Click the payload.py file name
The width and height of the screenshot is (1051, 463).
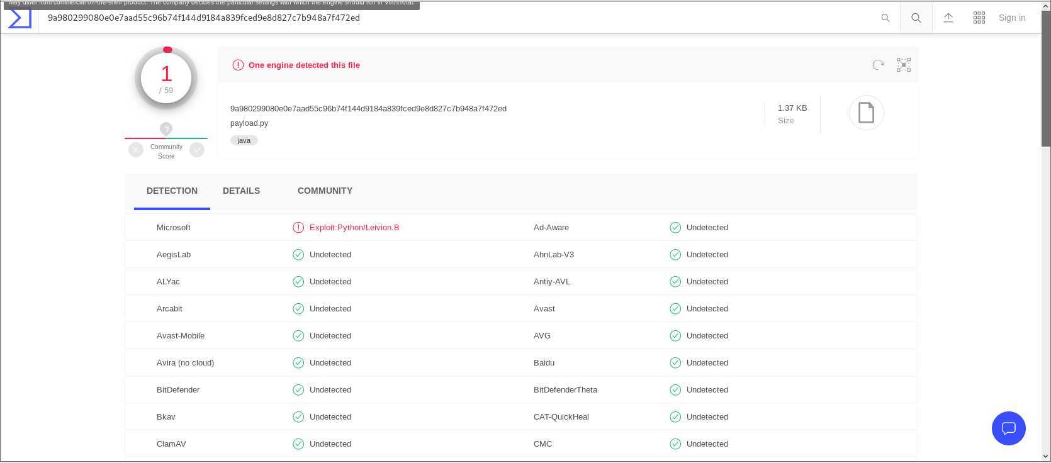tap(249, 123)
